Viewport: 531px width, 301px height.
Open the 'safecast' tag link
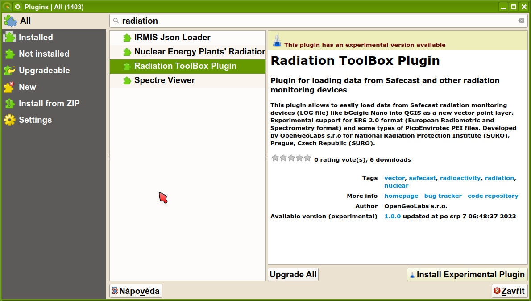[422, 178]
